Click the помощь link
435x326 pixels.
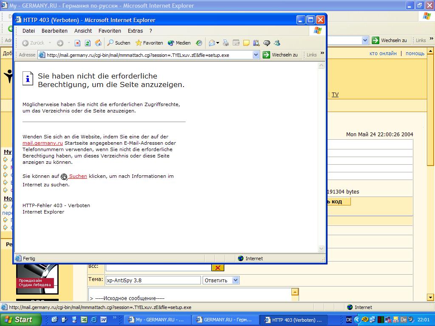pyautogui.click(x=415, y=53)
